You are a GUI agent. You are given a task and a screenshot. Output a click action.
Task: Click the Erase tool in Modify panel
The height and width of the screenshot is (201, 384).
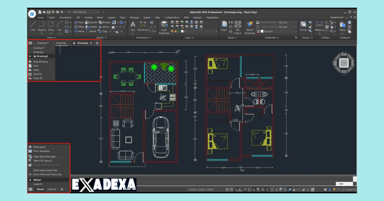click(x=79, y=22)
